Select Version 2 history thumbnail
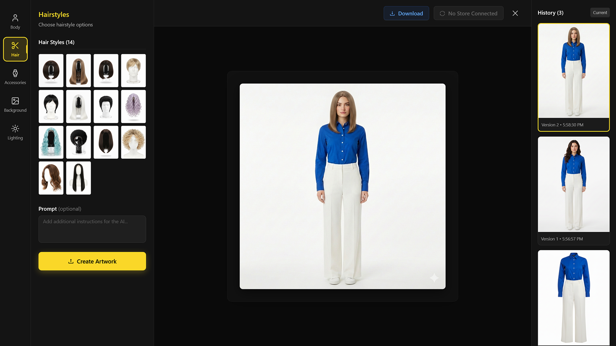 [574, 71]
